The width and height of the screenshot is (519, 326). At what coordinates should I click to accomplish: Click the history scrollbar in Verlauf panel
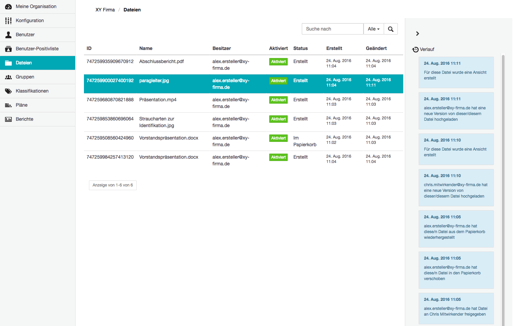coord(503,190)
